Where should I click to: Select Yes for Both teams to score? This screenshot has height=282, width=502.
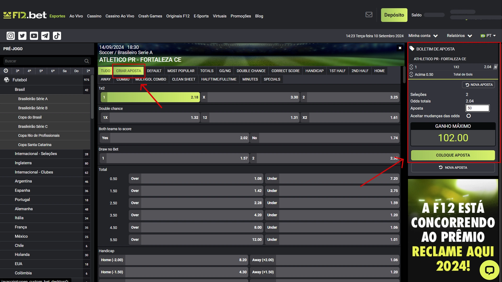tap(174, 138)
